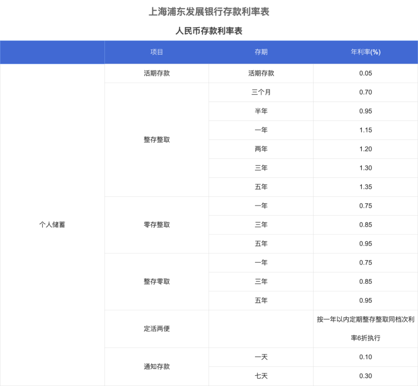Select the 一年 term under 整存零取

click(x=261, y=263)
